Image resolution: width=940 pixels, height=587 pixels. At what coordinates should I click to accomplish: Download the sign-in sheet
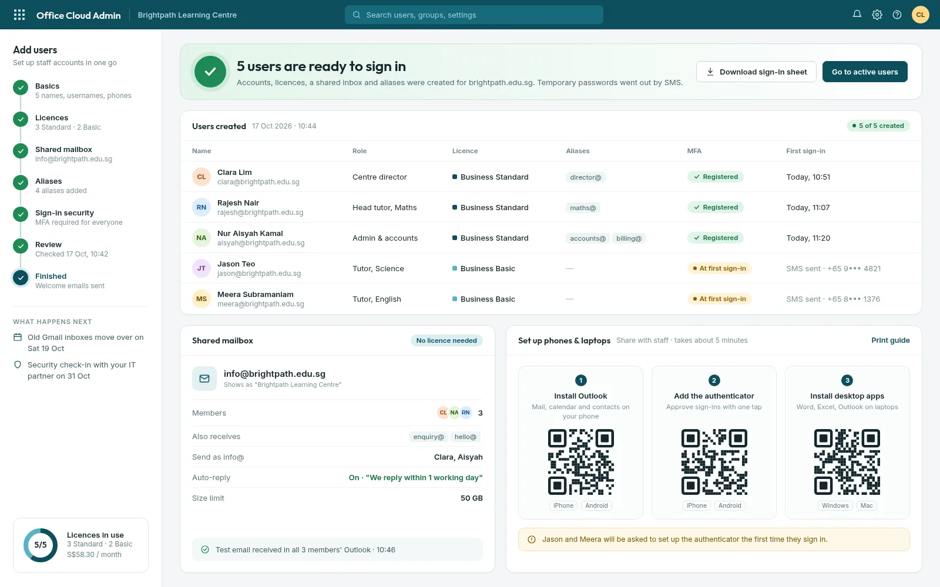756,72
